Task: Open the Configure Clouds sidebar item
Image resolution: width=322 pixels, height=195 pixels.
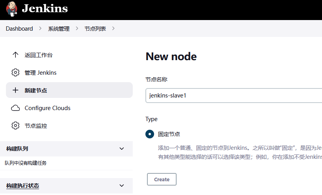Action: [47, 108]
